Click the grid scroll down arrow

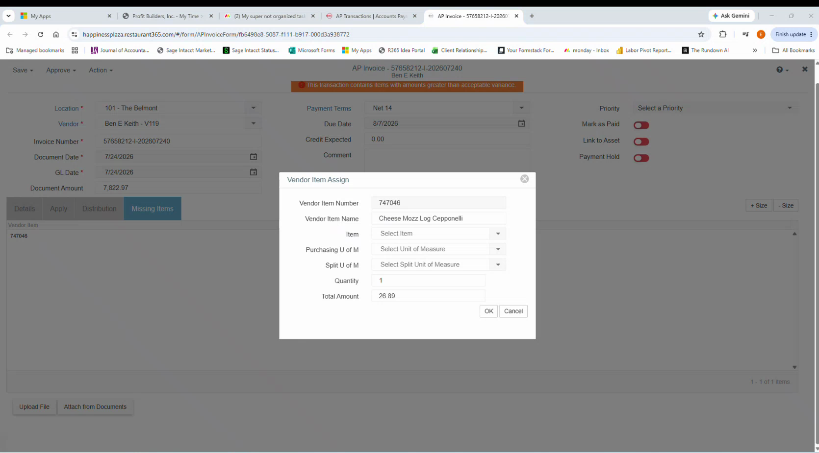(794, 367)
